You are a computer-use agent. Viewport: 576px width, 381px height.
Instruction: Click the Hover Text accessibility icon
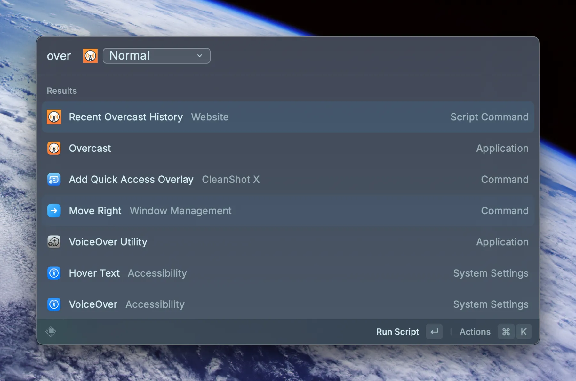pyautogui.click(x=54, y=273)
